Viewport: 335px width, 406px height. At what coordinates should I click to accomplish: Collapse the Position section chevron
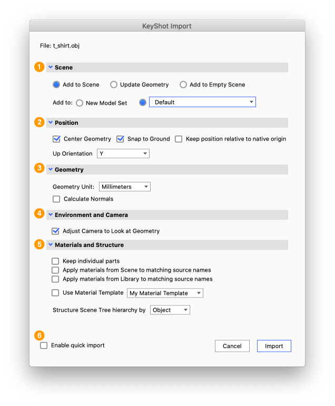[51, 123]
